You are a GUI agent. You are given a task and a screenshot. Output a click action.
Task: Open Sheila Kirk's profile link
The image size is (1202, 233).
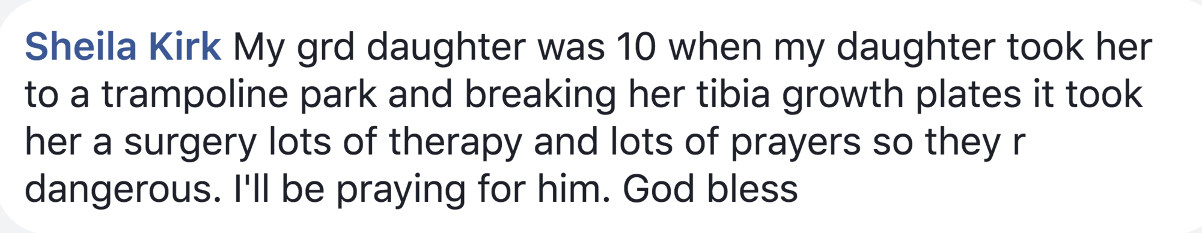coord(123,47)
